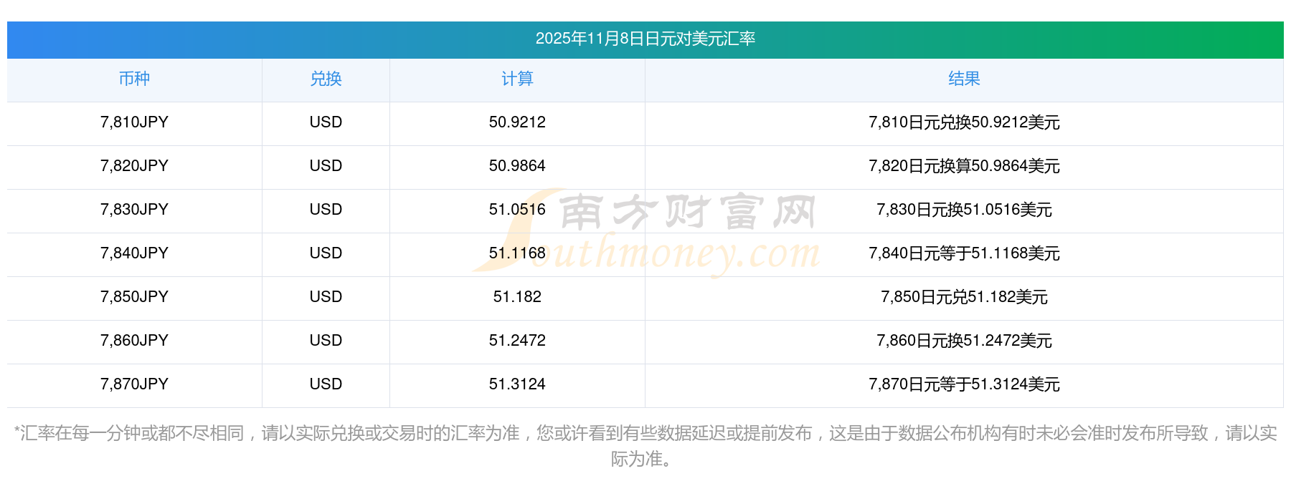Click the value 51.182
This screenshot has width=1291, height=481.
tap(517, 297)
